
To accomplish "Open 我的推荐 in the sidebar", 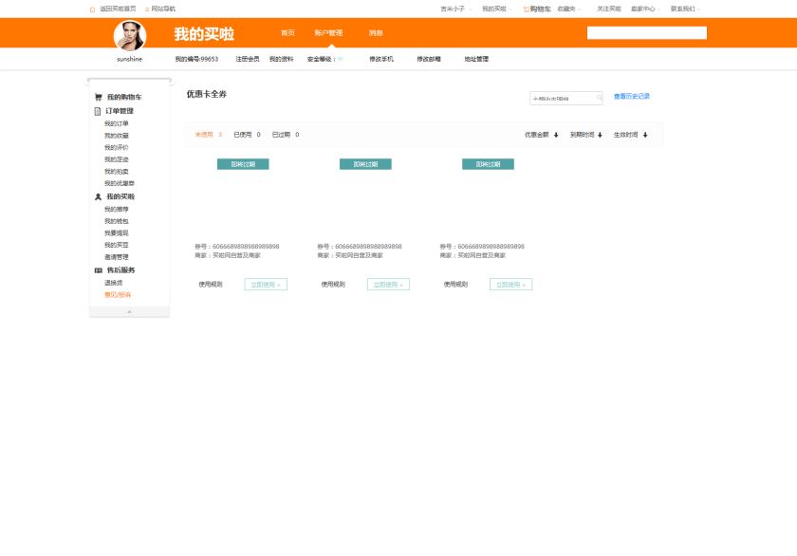I will click(x=117, y=210).
